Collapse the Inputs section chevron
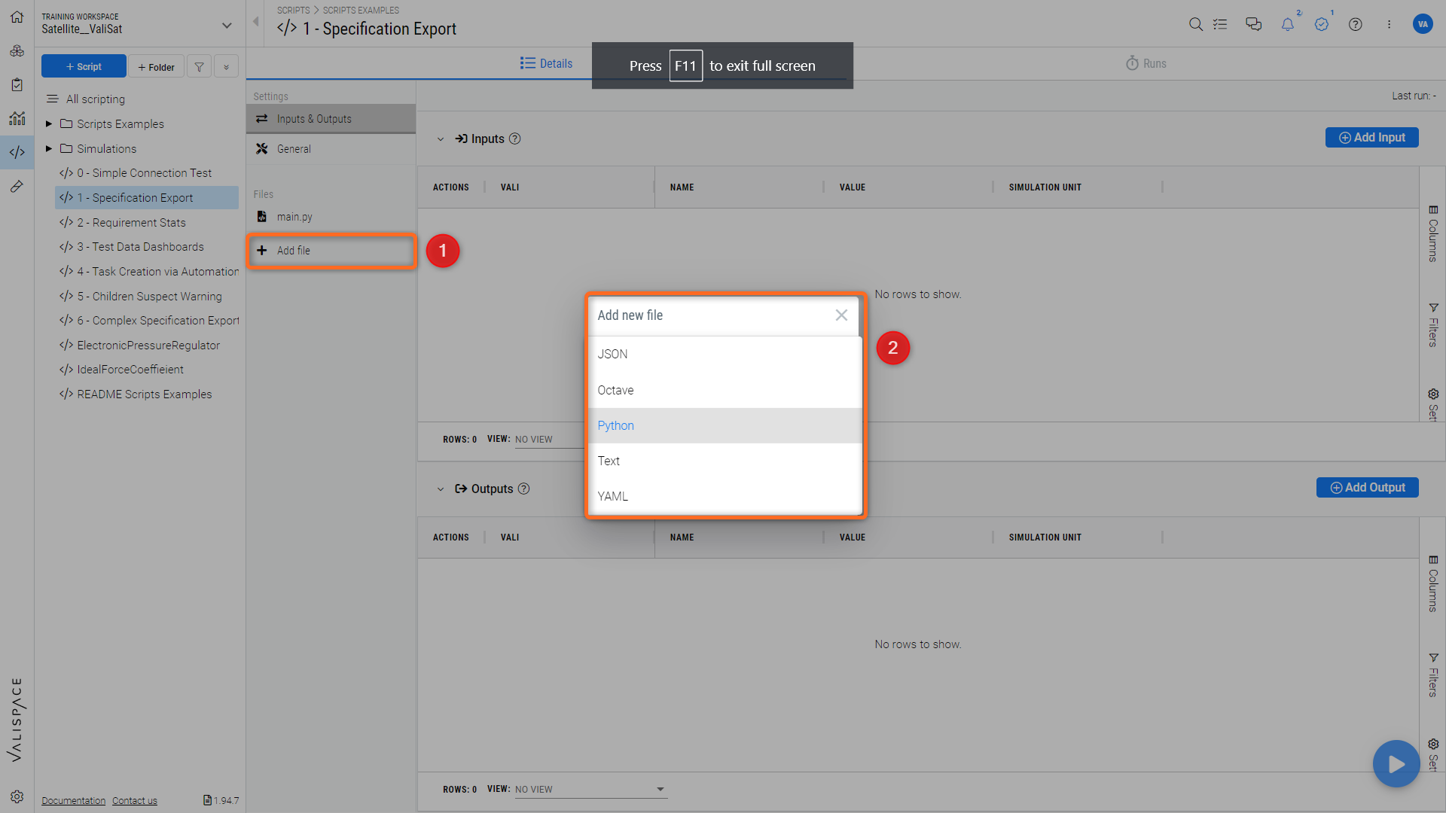 tap(441, 139)
